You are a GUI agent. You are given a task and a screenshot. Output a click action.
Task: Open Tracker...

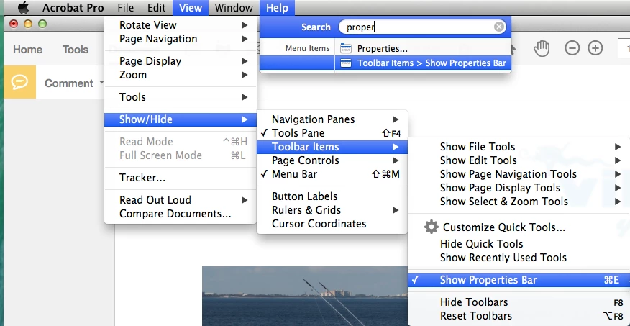(x=181, y=178)
